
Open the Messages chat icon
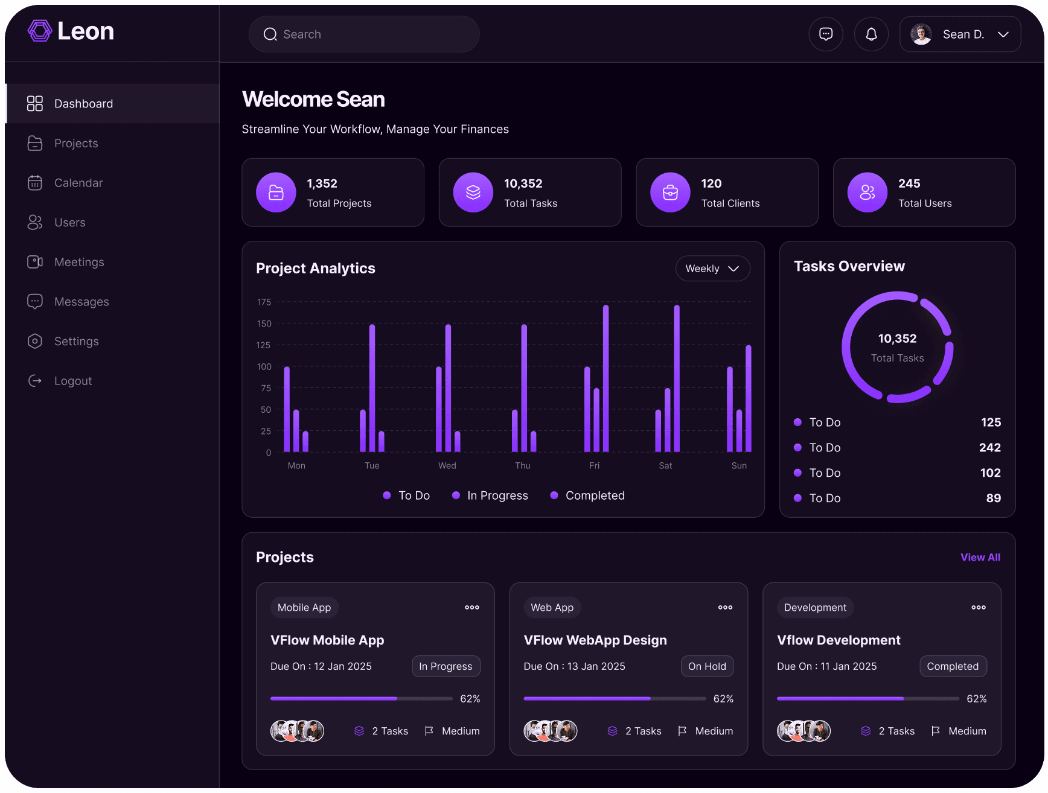tap(35, 301)
